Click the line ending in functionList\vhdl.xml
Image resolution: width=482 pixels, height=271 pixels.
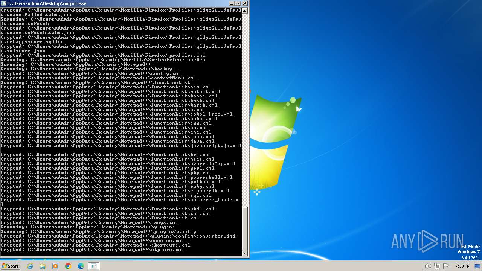pyautogui.click(x=107, y=209)
